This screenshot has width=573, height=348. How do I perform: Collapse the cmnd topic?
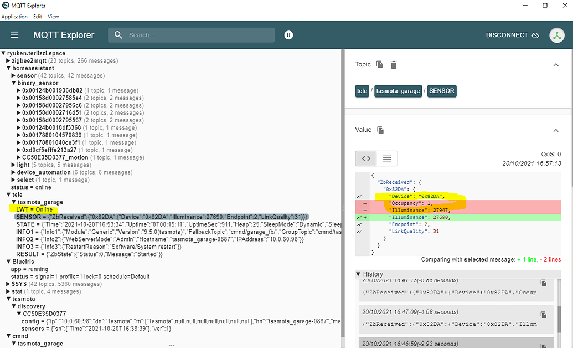pyautogui.click(x=8, y=336)
